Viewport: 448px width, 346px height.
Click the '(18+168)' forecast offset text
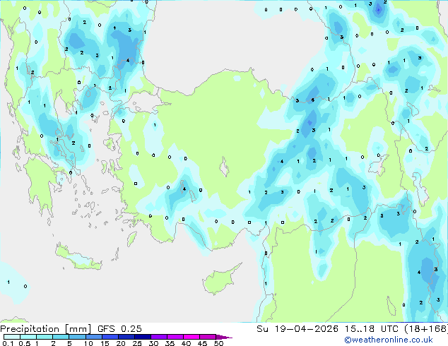point(426,329)
